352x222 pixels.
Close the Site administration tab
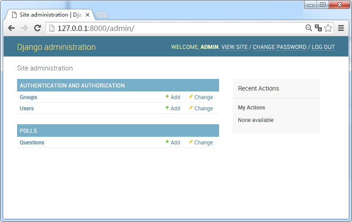click(88, 15)
